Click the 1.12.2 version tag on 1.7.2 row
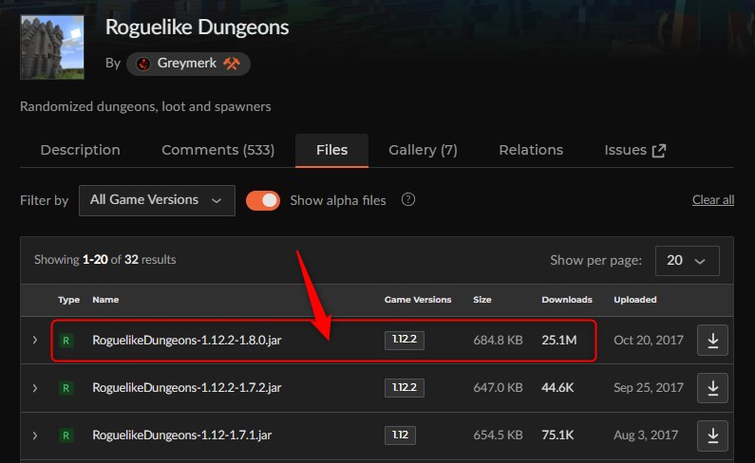The width and height of the screenshot is (755, 463). [405, 387]
